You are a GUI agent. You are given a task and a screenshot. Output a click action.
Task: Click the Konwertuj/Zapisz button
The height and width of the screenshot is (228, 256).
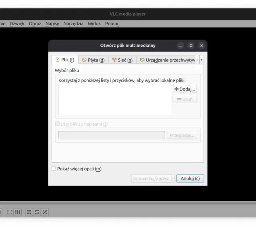(x=151, y=178)
